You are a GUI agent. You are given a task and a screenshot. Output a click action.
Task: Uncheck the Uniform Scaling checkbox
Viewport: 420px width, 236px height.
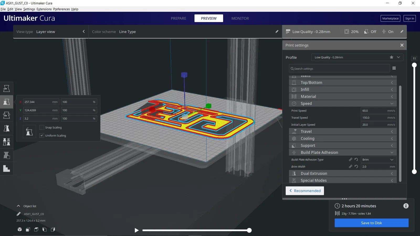(42, 136)
